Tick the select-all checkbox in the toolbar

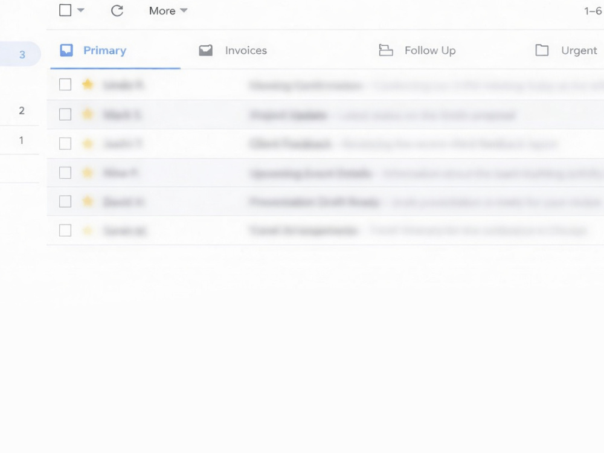[65, 10]
